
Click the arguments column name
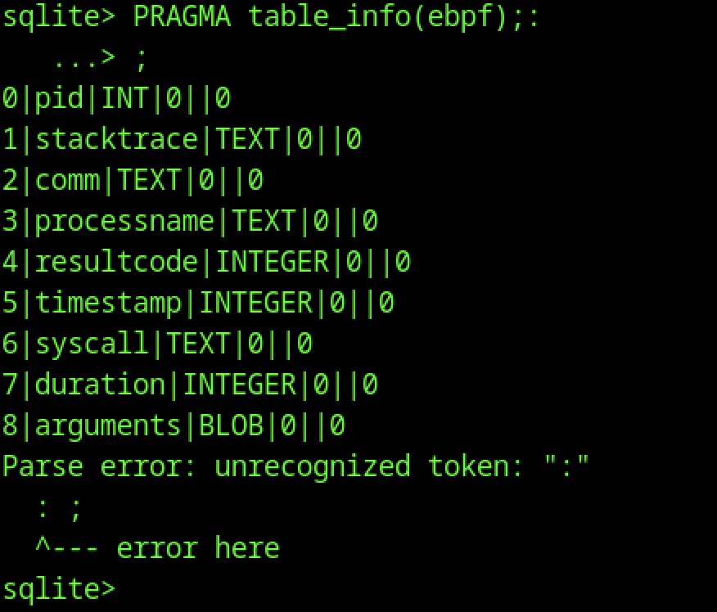tap(108, 425)
